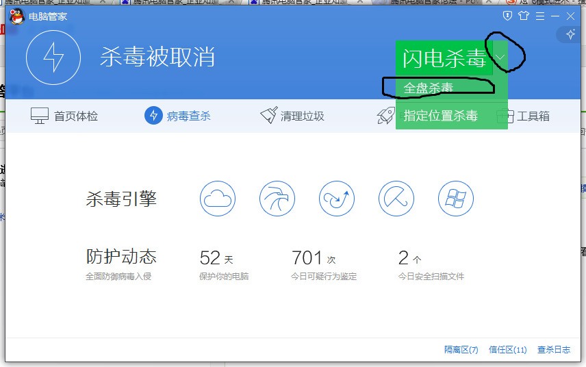586x367 pixels.
Task: Select the umbrella (Avira) engine icon
Action: (x=396, y=199)
